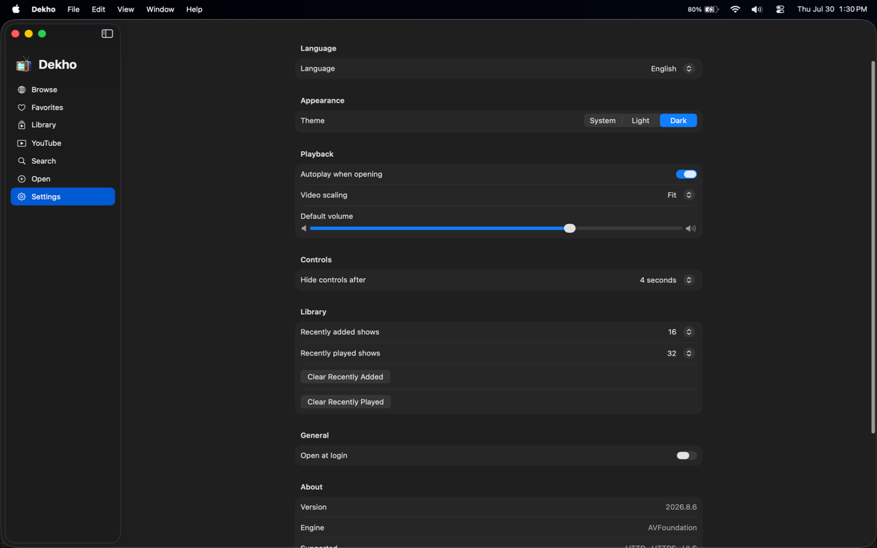The height and width of the screenshot is (548, 877).
Task: Open the File menu
Action: (73, 10)
